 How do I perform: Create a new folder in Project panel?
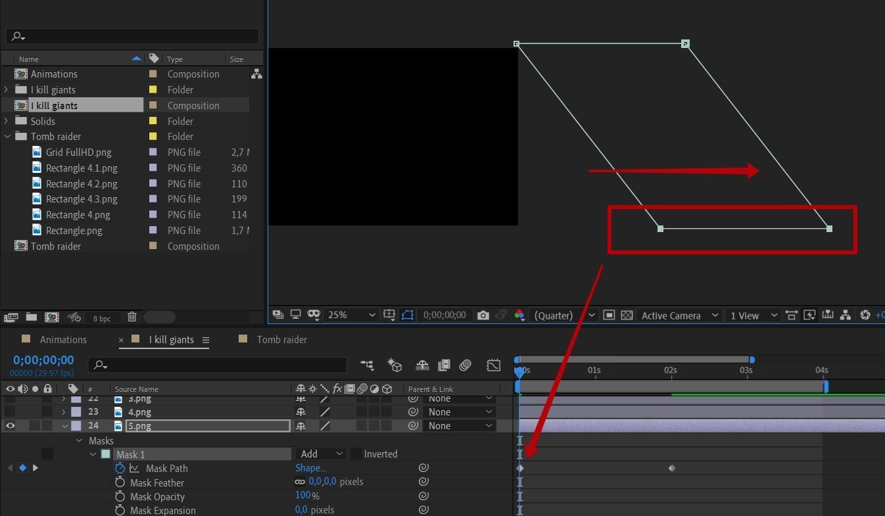coord(31,317)
